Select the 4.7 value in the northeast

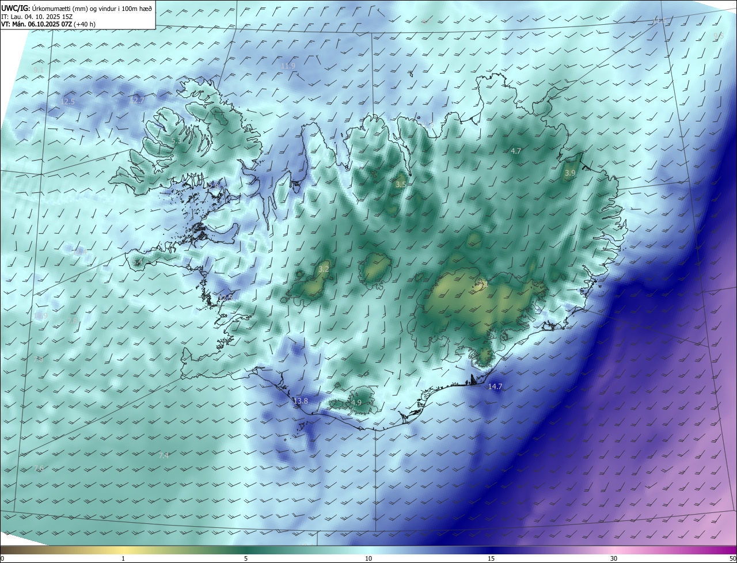(x=516, y=151)
